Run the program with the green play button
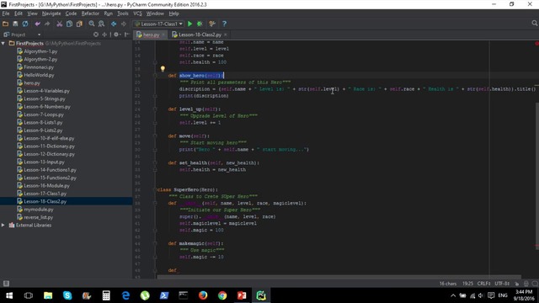Image resolution: width=539 pixels, height=303 pixels. tap(189, 24)
